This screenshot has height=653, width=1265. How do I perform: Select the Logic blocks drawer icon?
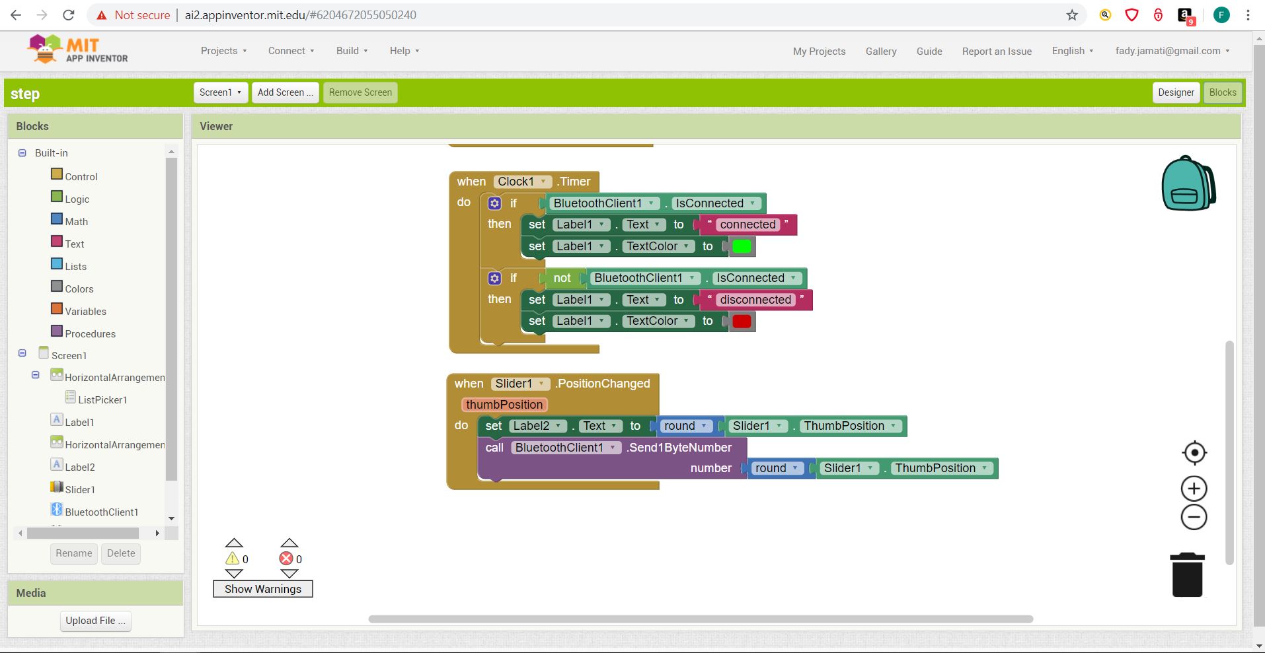pyautogui.click(x=57, y=197)
